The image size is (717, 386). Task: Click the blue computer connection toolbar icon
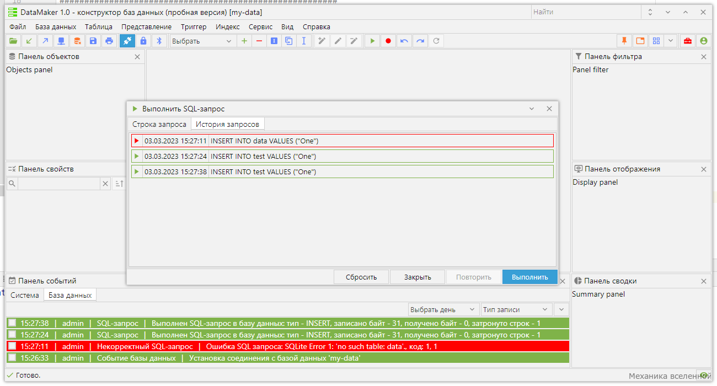point(61,41)
